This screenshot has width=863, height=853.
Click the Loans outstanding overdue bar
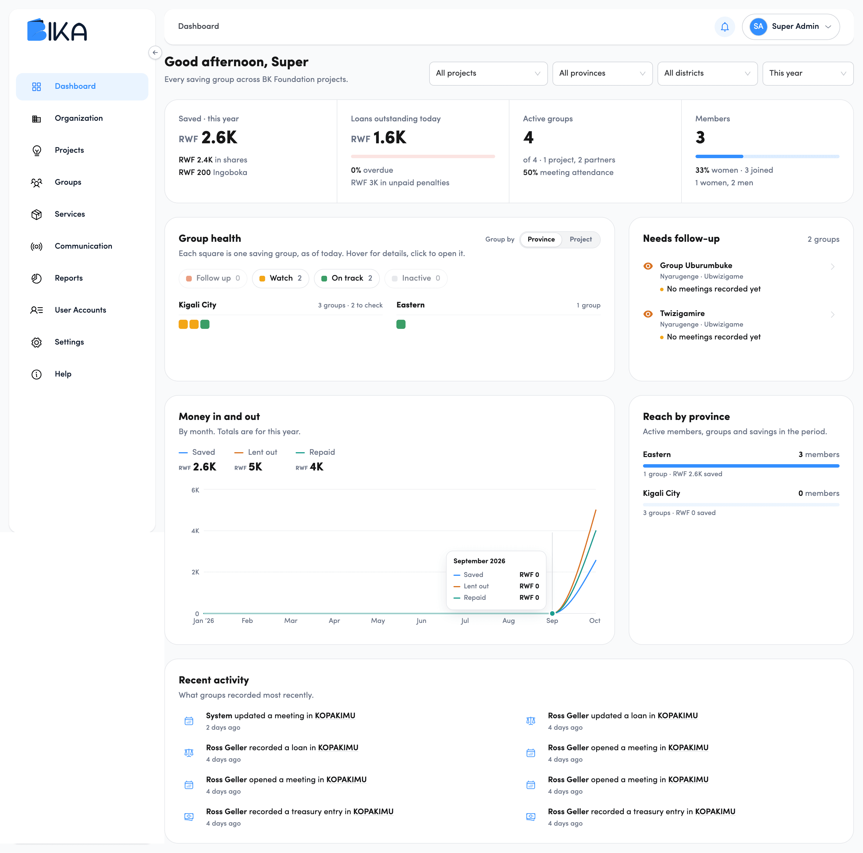(x=423, y=156)
